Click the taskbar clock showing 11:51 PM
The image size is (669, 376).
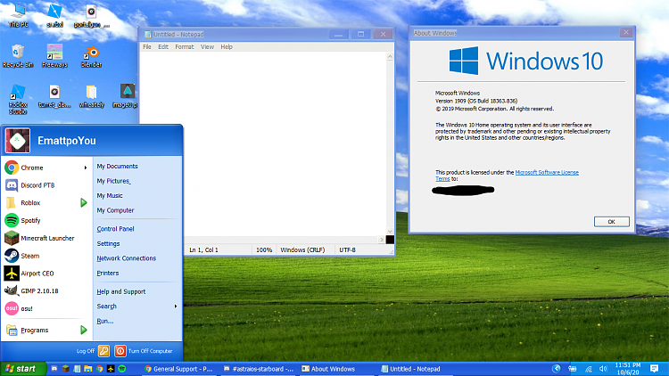(628, 369)
